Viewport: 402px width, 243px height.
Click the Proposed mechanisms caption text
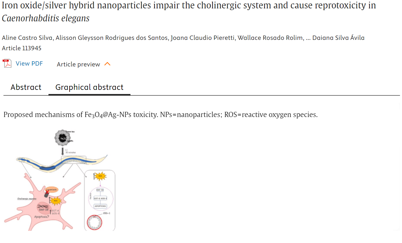click(160, 114)
